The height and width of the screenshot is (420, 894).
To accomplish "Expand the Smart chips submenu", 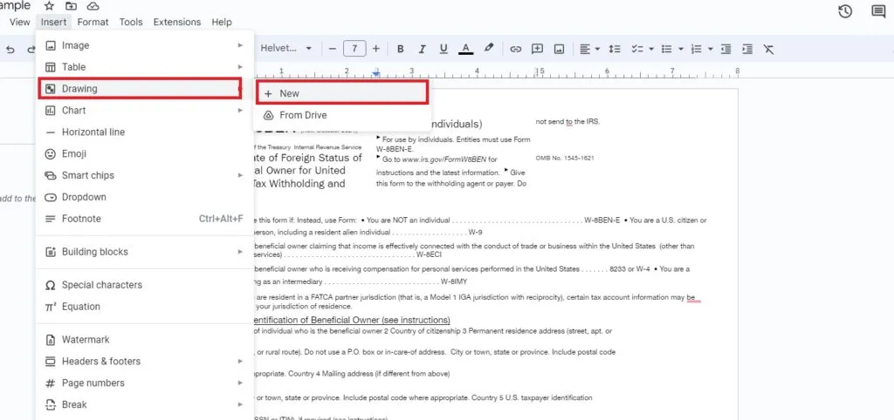I will click(144, 175).
